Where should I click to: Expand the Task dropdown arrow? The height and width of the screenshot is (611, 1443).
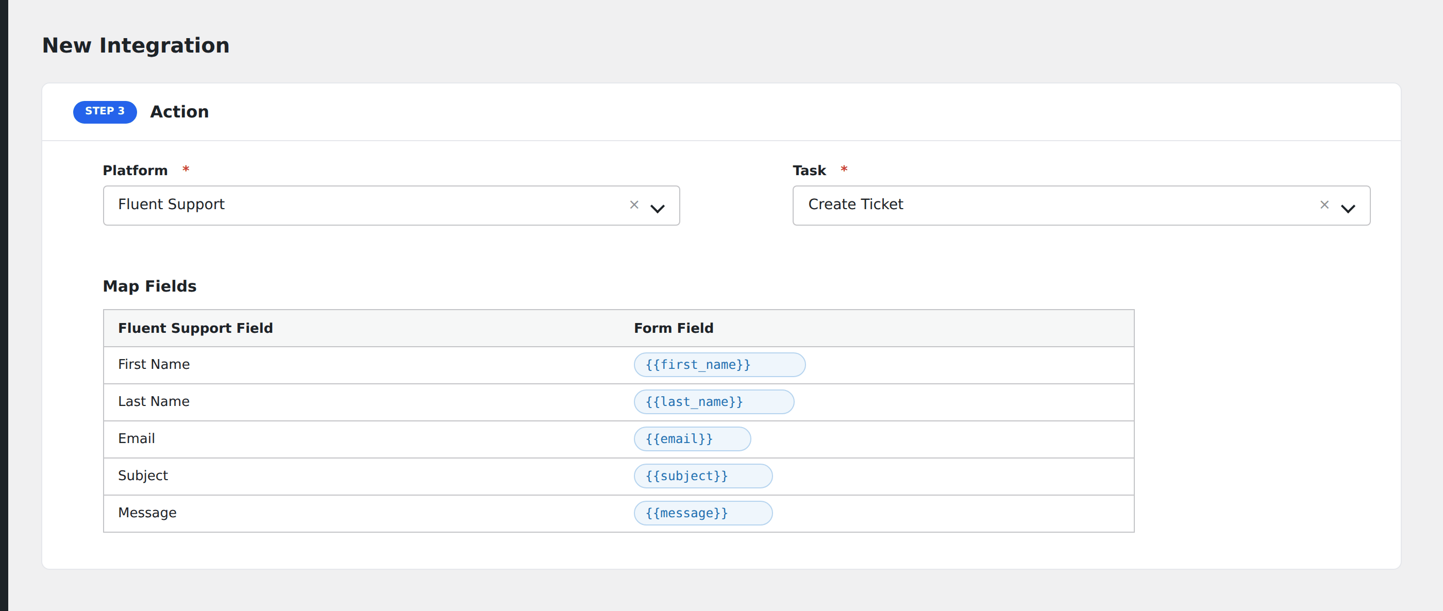coord(1348,208)
